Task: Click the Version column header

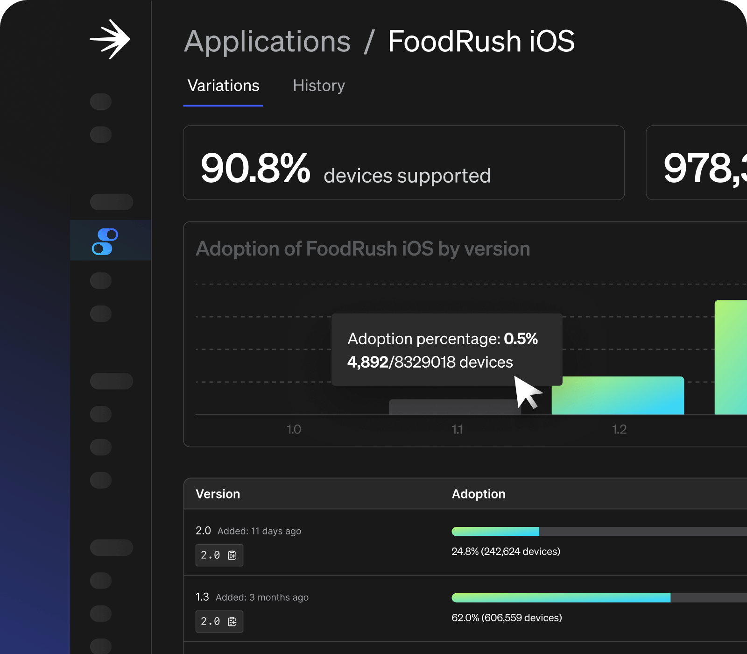Action: pos(218,494)
